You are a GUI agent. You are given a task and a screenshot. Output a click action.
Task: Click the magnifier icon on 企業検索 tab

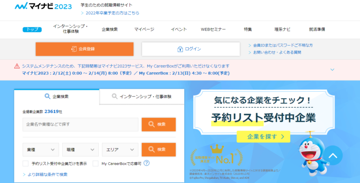[48, 96]
